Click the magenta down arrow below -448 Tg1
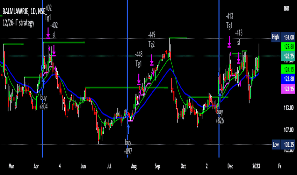 [139, 80]
